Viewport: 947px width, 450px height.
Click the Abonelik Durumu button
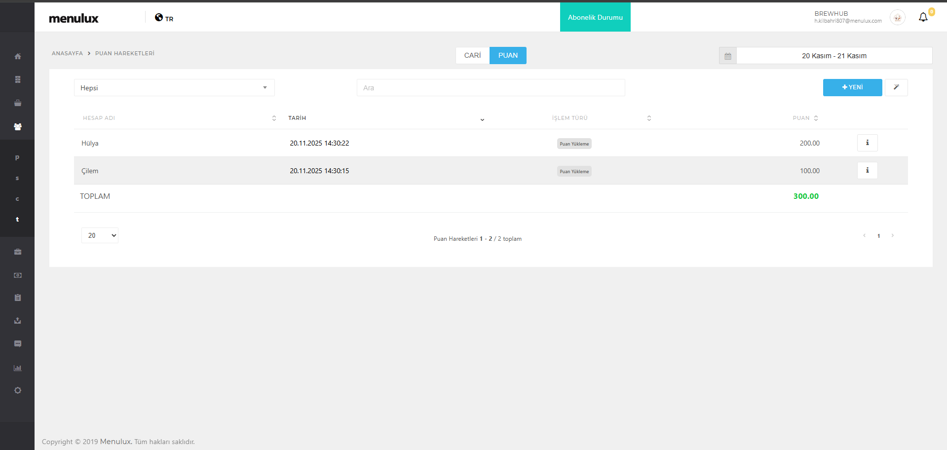point(595,17)
